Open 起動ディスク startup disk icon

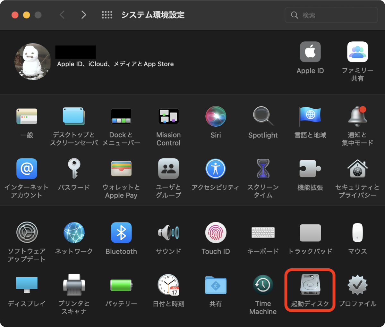click(x=310, y=285)
